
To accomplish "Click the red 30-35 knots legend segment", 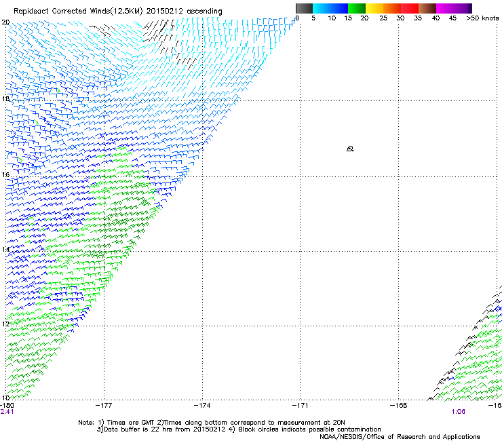I will pos(410,8).
